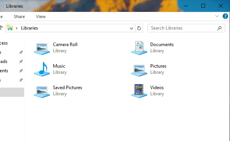Click the Libraries icon in address bar

[x=10, y=28]
